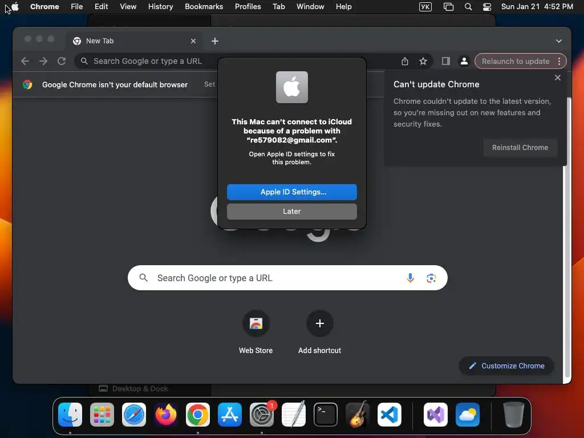Click the forward navigation arrow in Chrome
Viewport: 584px width, 438px height.
(x=43, y=61)
